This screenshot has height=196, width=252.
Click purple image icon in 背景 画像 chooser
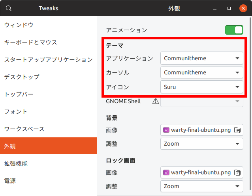coord(166,130)
